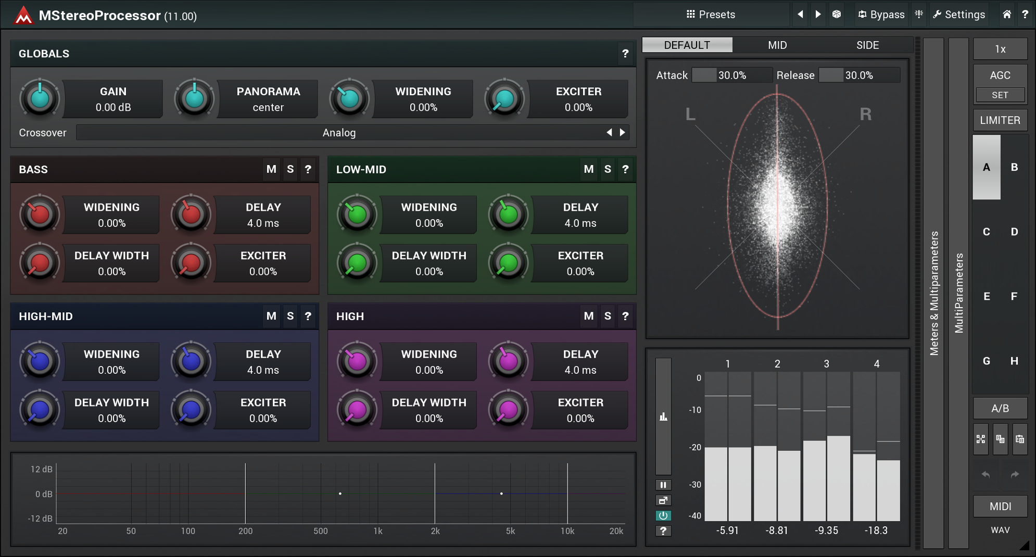
Task: Click the morph slots icon below A/B
Action: click(981, 439)
